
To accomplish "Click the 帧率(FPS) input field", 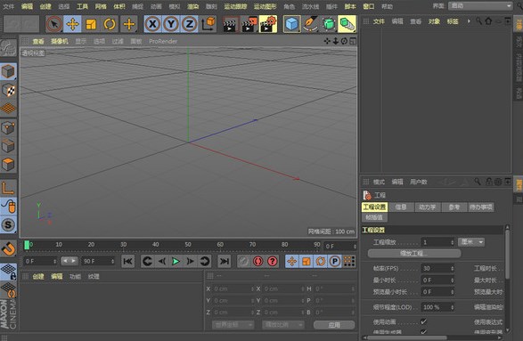I will [x=437, y=268].
